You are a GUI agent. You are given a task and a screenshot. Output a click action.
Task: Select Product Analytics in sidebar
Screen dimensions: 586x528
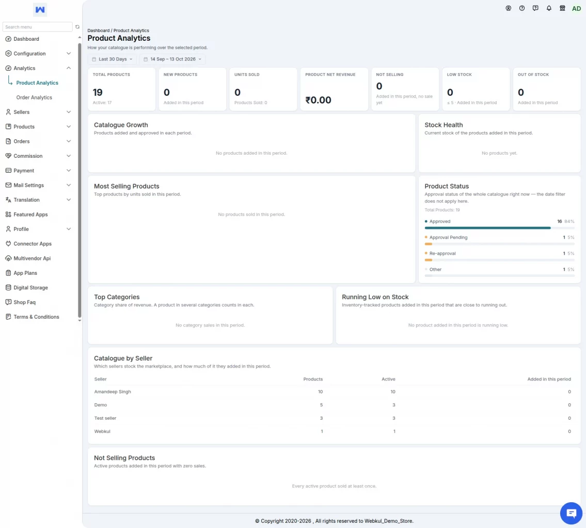pyautogui.click(x=37, y=83)
